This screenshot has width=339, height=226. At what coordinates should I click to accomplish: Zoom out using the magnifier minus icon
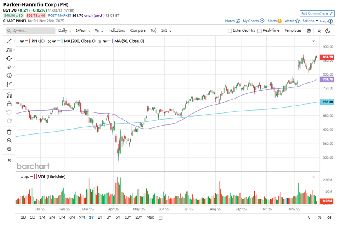[x=9, y=149]
